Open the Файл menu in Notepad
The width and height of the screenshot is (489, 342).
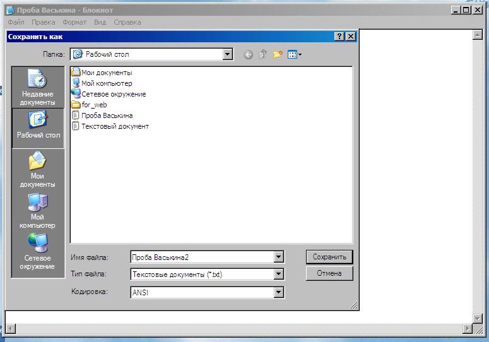coord(16,22)
